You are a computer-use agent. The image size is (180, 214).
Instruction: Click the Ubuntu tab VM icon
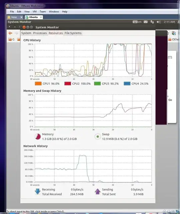click(27, 17)
